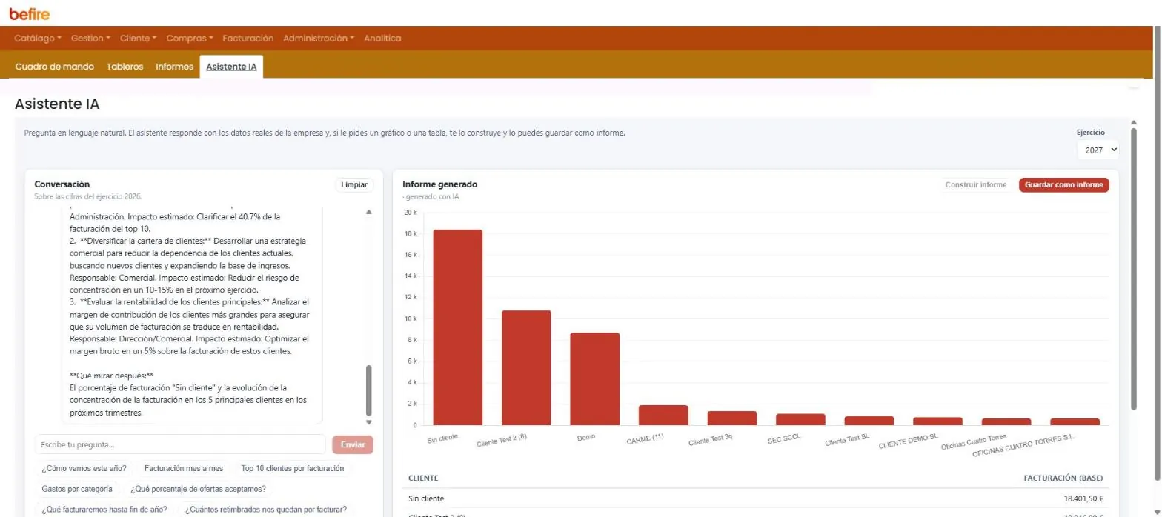The image size is (1162, 517).
Task: Click the befire logo
Action: [30, 13]
